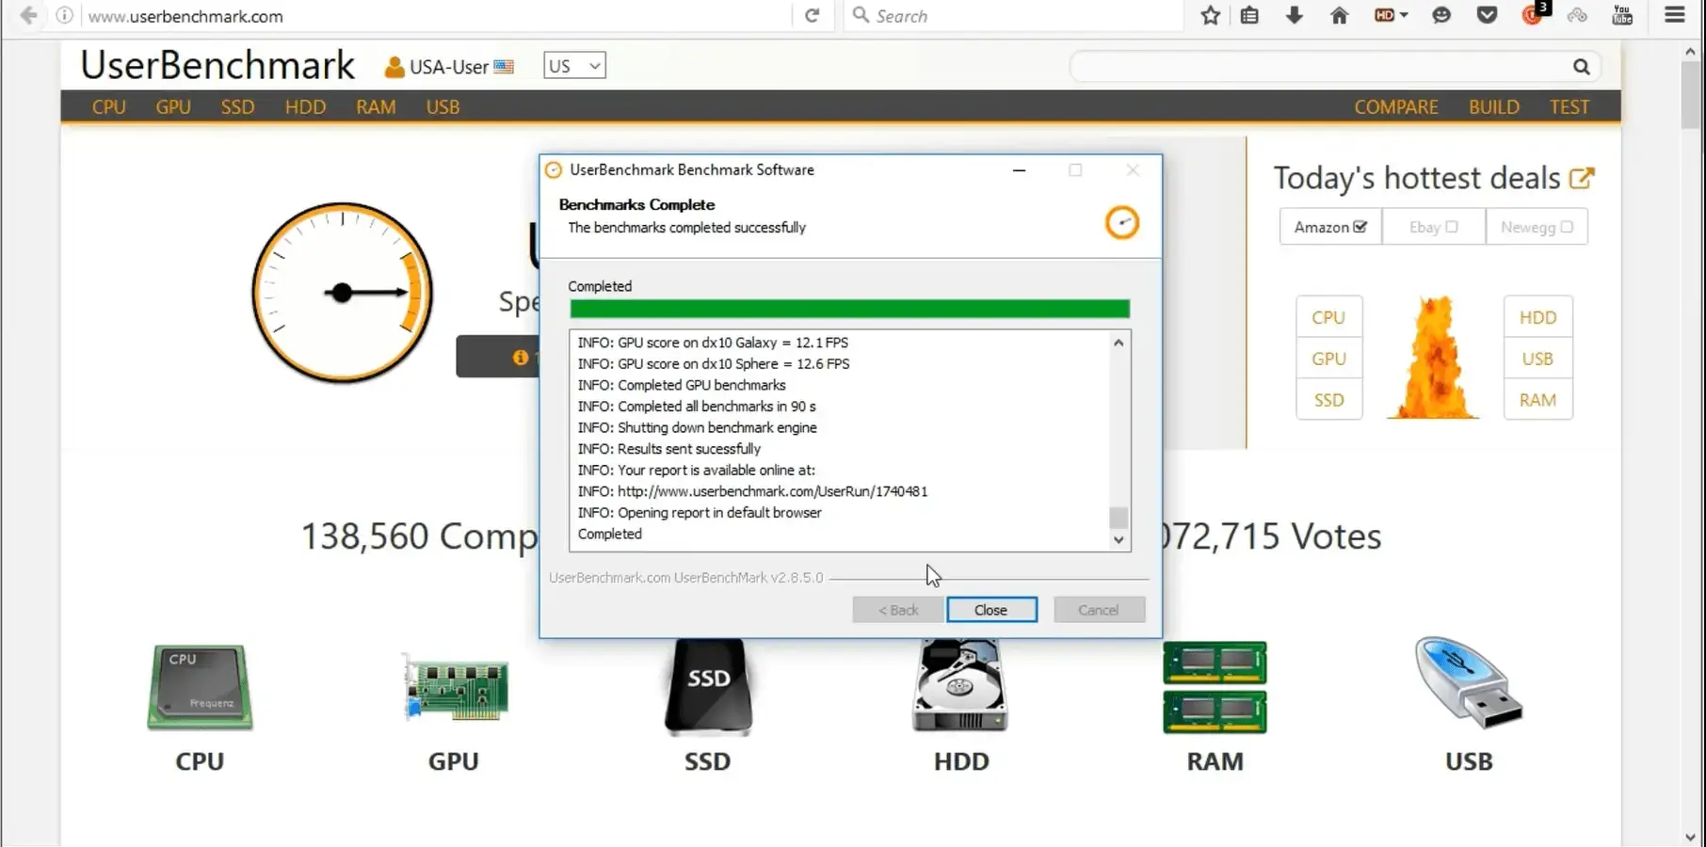Screen dimensions: 1706x847
Task: Toggle the Amazon deals checkbox
Action: coord(1360,227)
